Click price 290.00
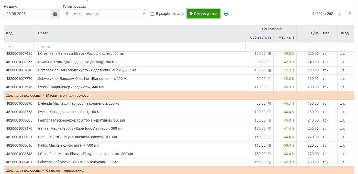The height and width of the screenshot is (174, 358). coord(313,129)
